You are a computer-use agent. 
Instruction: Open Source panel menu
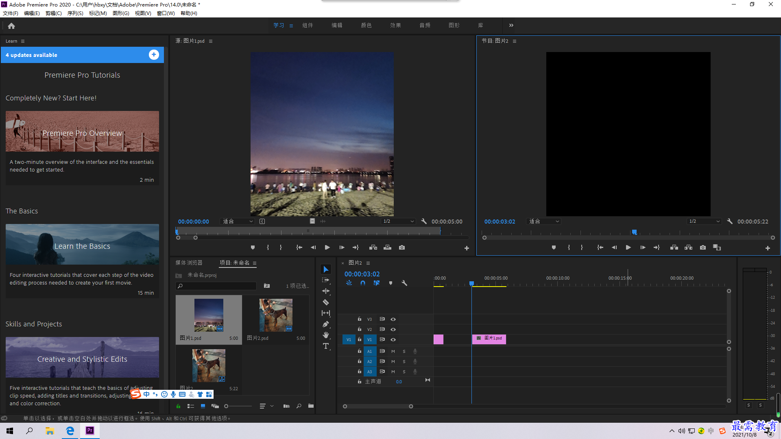[211, 41]
